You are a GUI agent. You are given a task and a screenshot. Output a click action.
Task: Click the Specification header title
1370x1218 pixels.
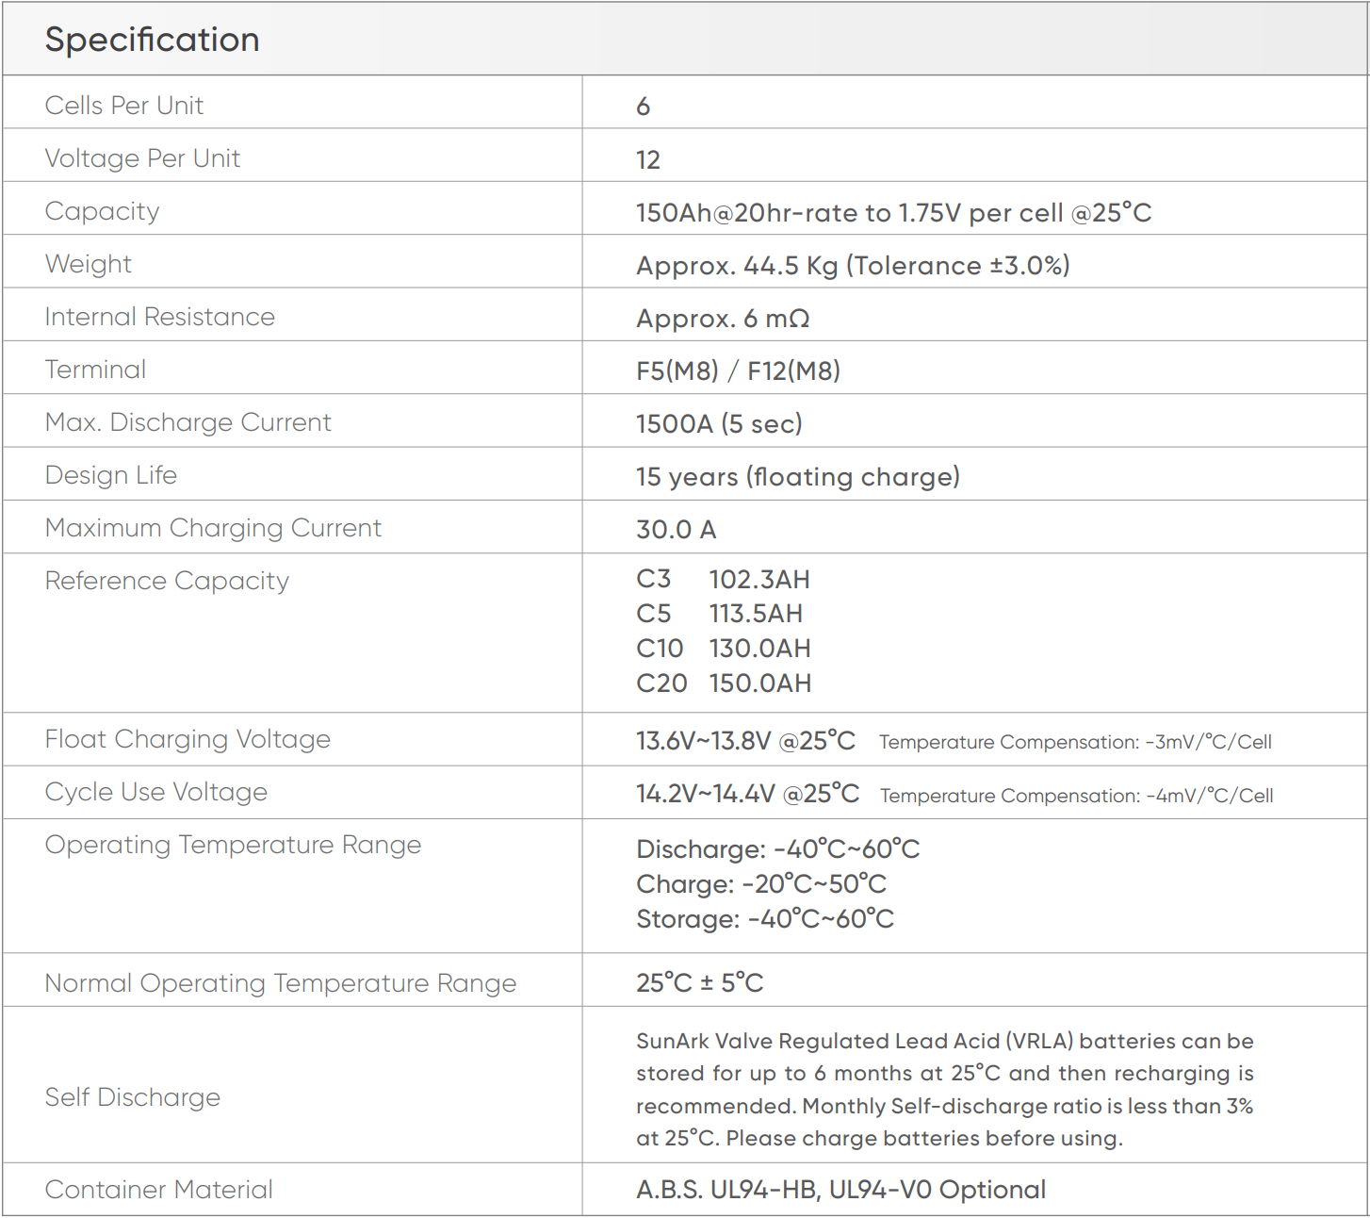click(152, 40)
